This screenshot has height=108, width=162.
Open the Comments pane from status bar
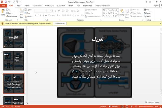click(113, 107)
